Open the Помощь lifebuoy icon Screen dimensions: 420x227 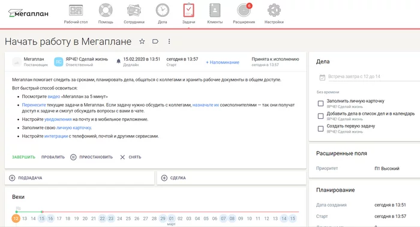coord(106,11)
